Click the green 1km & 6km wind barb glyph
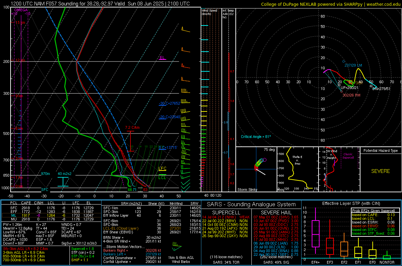402x266 pixels. (x=176, y=246)
